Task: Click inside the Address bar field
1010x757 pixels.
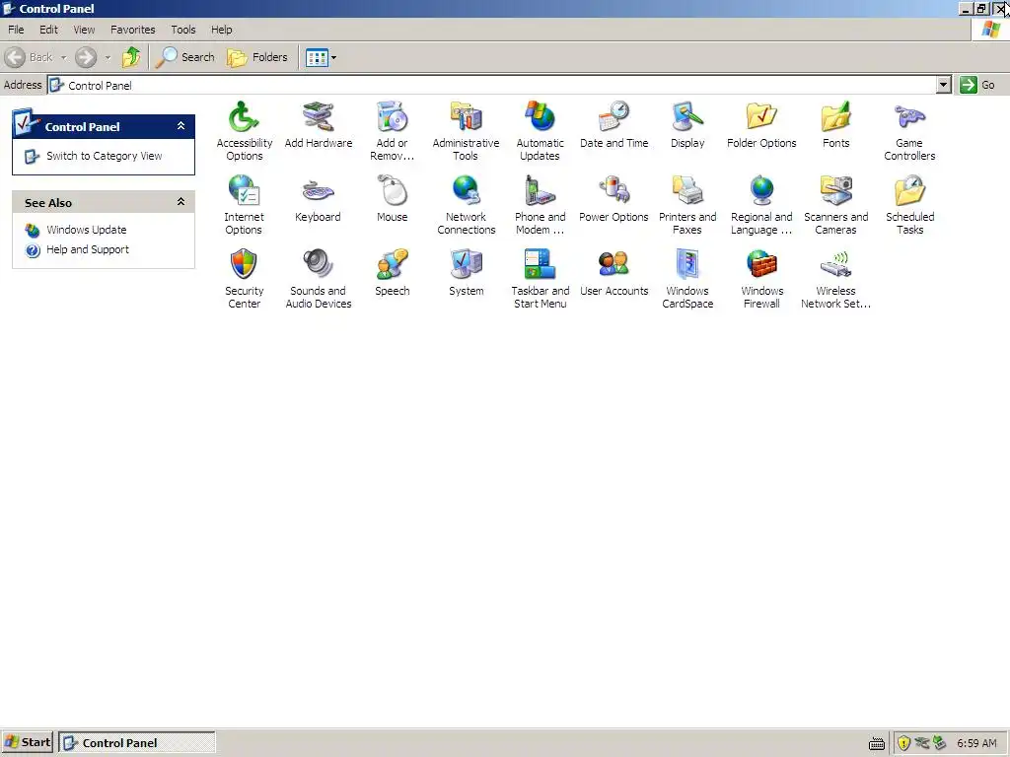Action: 491,85
